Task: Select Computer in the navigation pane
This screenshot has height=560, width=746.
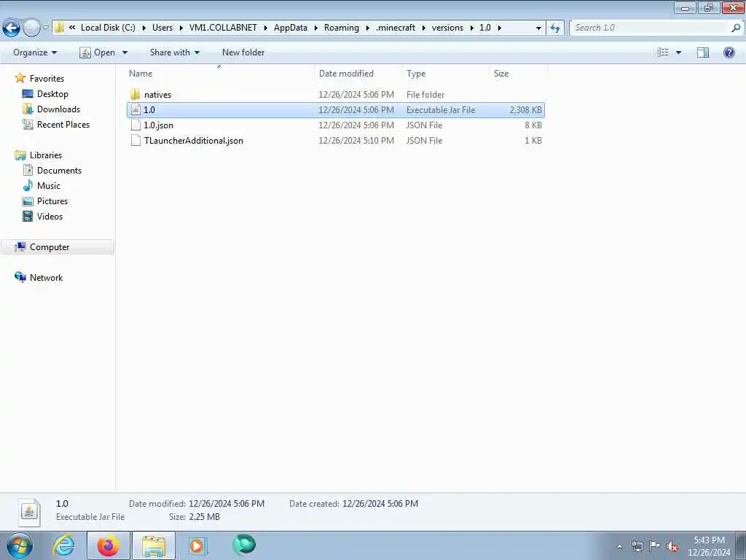Action: pyautogui.click(x=50, y=247)
